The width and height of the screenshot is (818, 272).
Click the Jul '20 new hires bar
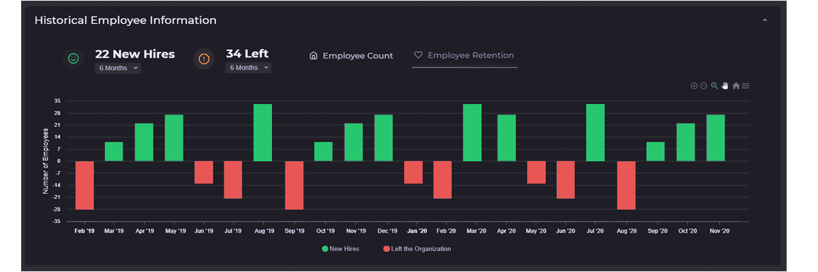click(595, 133)
